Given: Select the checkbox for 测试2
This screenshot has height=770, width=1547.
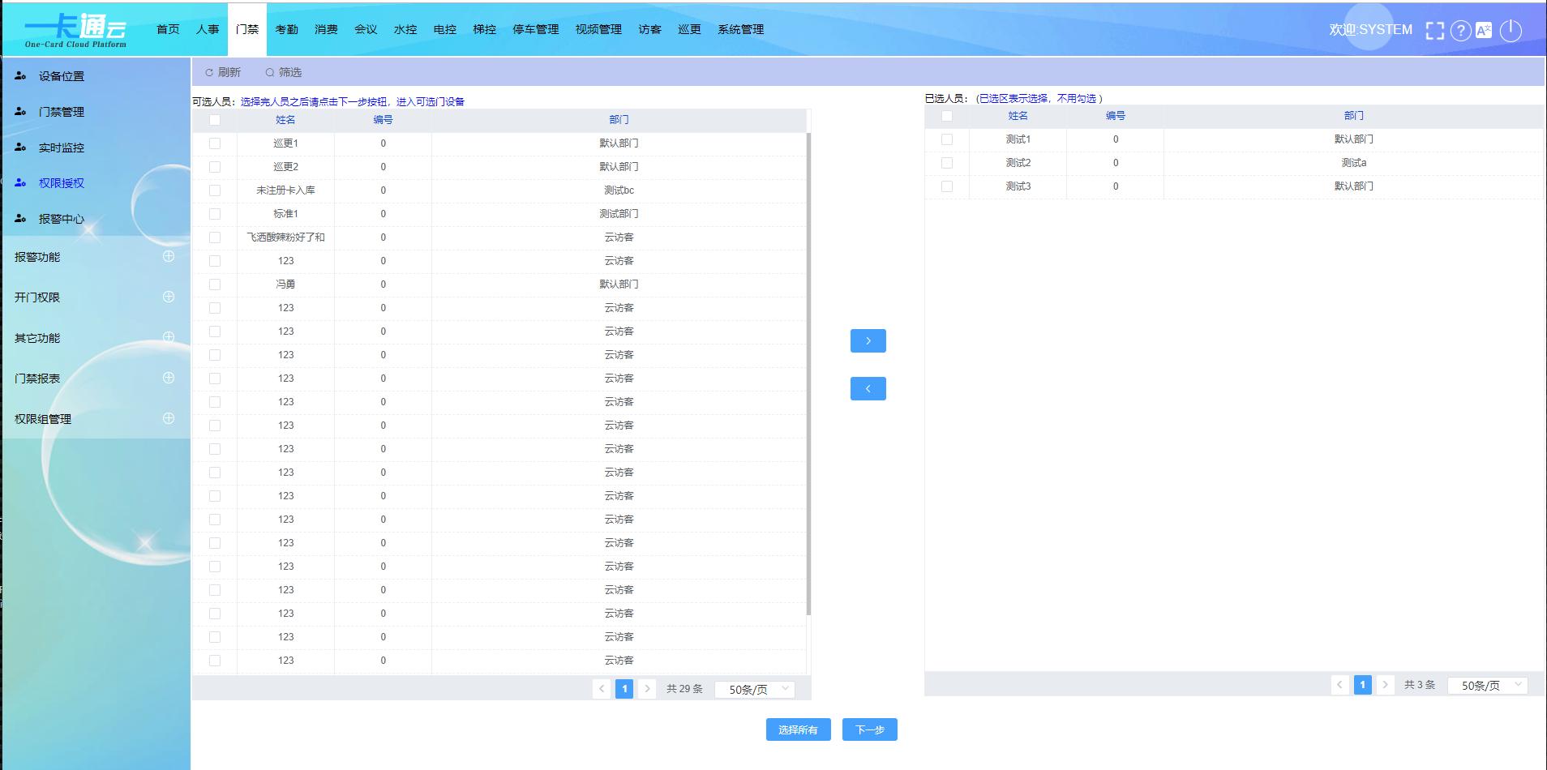Looking at the screenshot, I should click(x=947, y=163).
